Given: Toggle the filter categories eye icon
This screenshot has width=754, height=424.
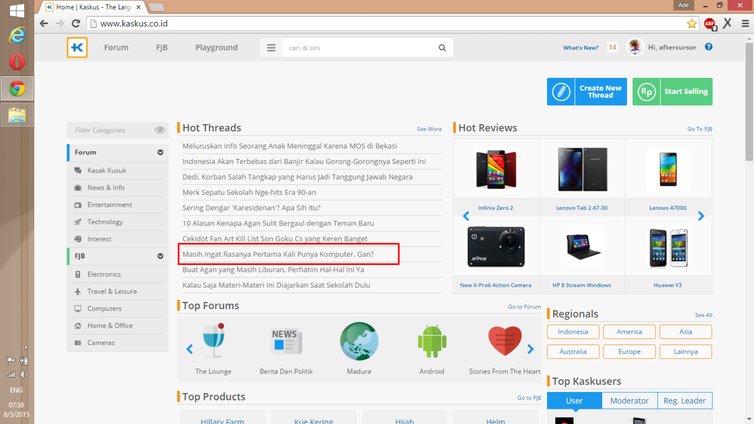Looking at the screenshot, I should (160, 130).
